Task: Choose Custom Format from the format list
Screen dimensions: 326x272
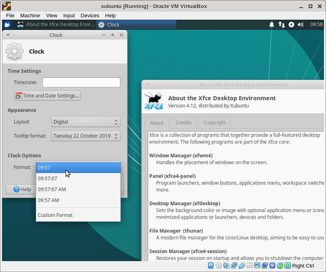Action: click(x=55, y=215)
